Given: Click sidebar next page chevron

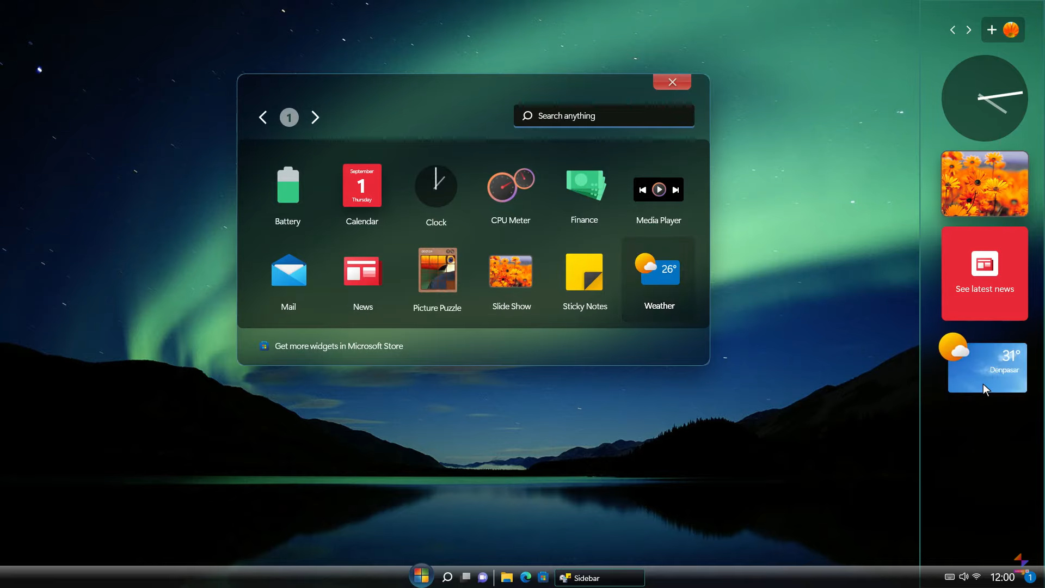Looking at the screenshot, I should (x=969, y=30).
